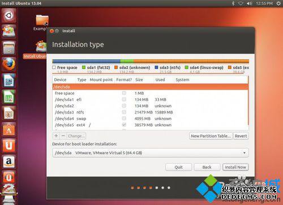Open the Amazon launcher icon

point(9,162)
